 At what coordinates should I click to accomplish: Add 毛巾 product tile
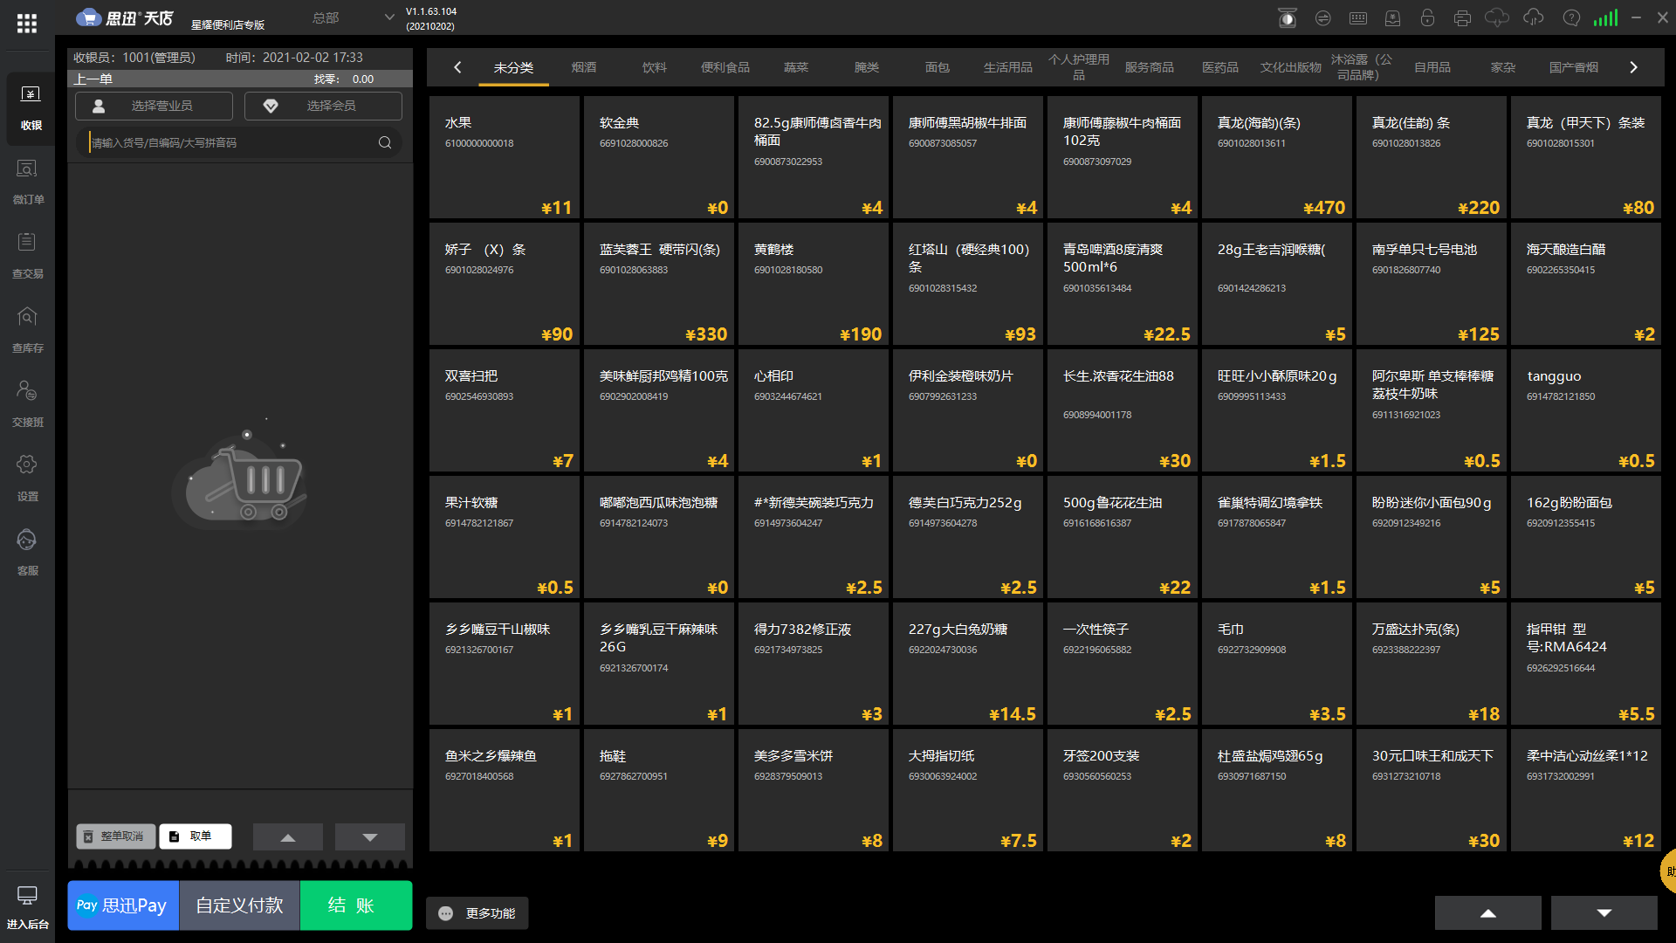(1277, 664)
